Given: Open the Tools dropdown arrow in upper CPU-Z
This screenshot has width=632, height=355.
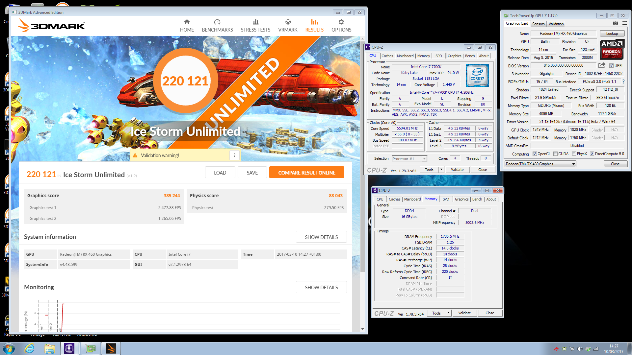Looking at the screenshot, I should (441, 170).
